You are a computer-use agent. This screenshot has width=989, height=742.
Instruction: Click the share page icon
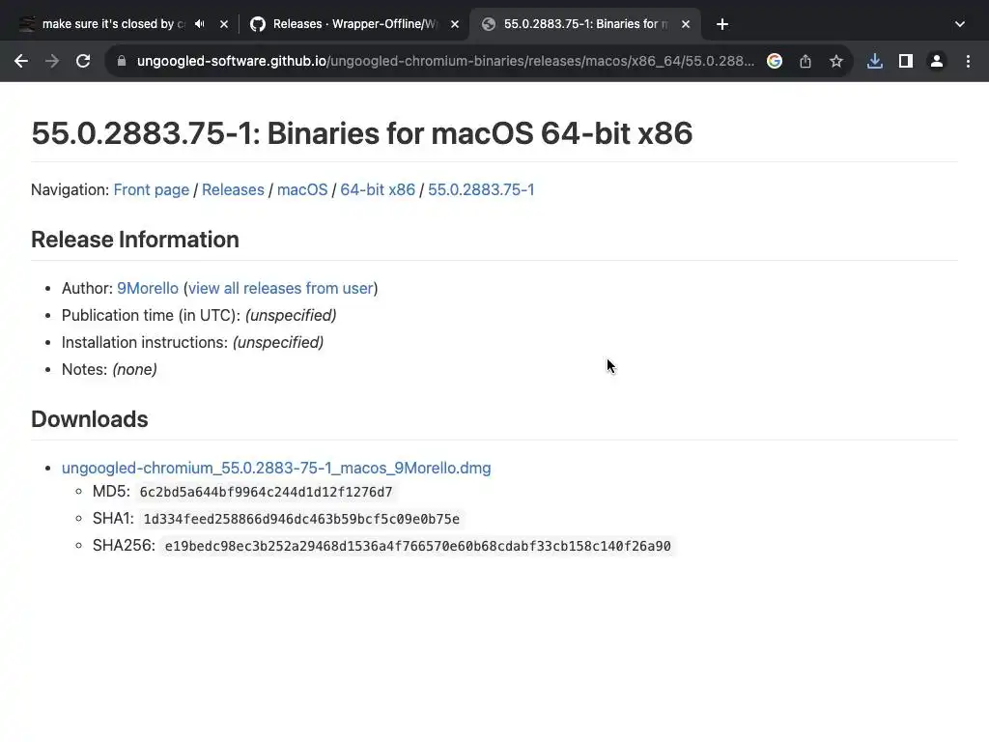(805, 61)
